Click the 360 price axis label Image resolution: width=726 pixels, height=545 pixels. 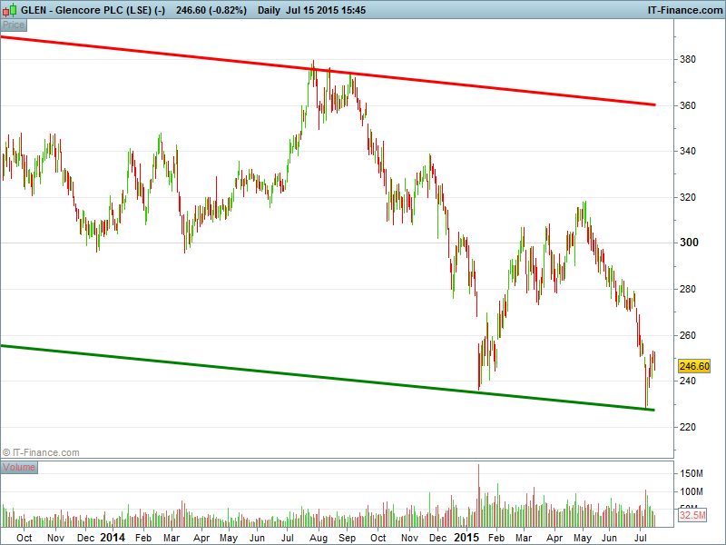pos(688,105)
